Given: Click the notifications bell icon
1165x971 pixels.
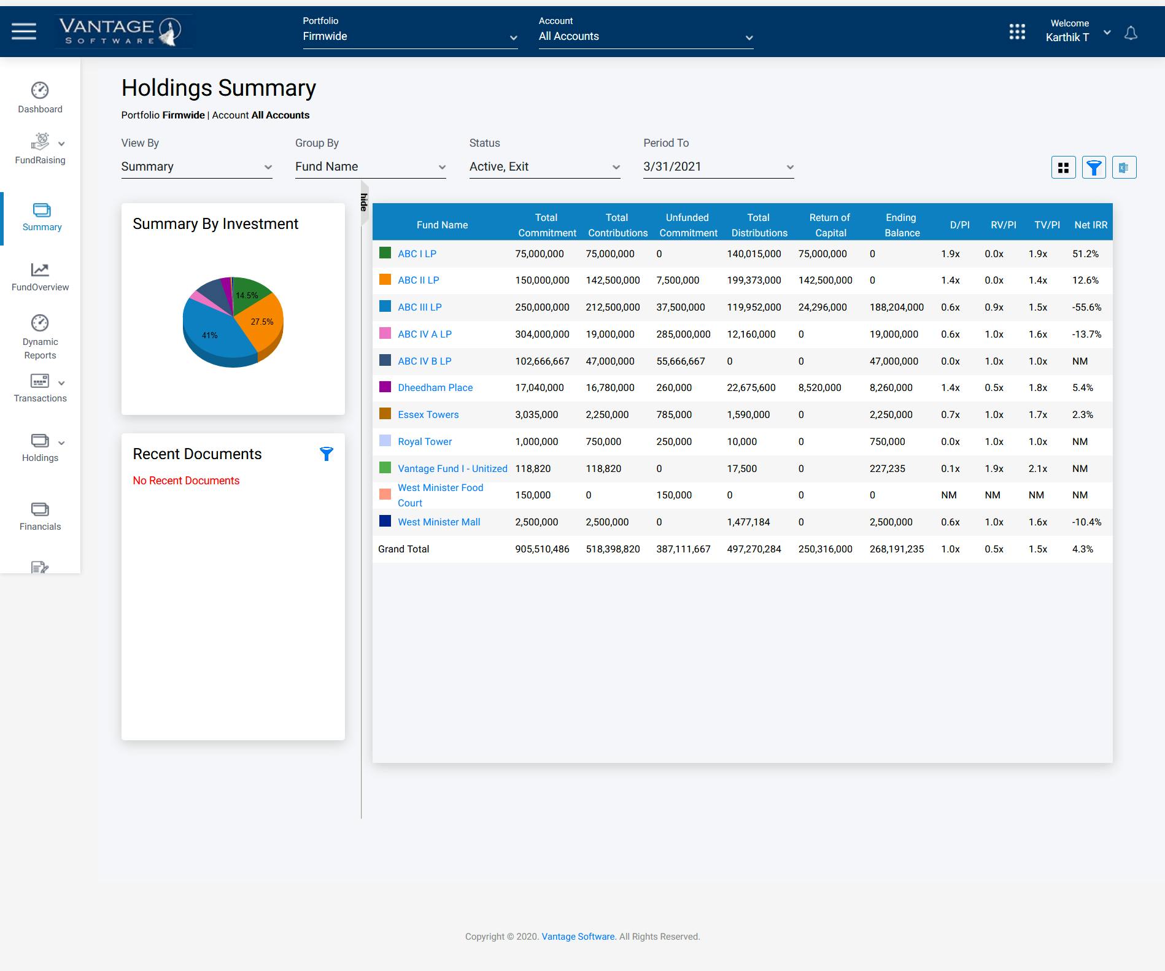Looking at the screenshot, I should pyautogui.click(x=1130, y=32).
